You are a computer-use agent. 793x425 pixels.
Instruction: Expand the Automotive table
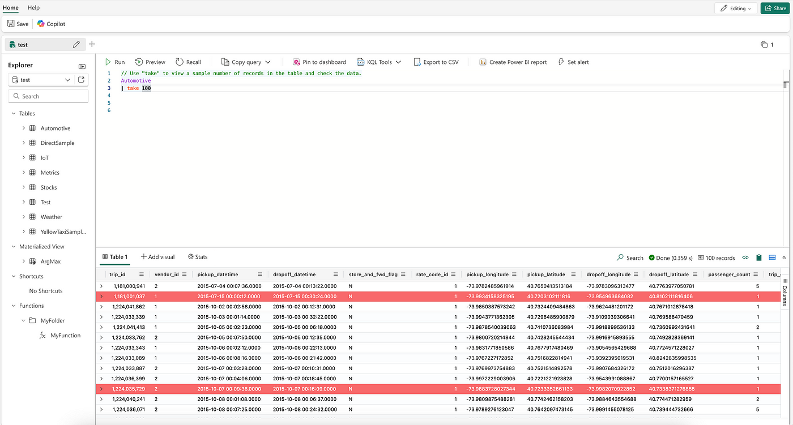pos(24,128)
